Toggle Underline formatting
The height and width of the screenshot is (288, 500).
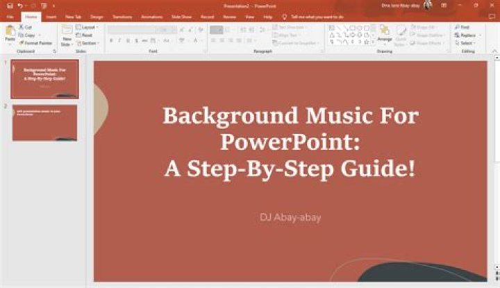(x=128, y=40)
